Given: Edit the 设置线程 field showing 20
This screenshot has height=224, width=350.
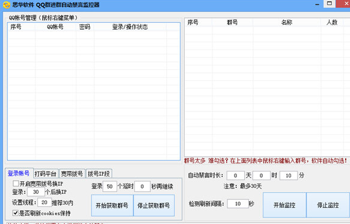Looking at the screenshot, I should [45, 202].
